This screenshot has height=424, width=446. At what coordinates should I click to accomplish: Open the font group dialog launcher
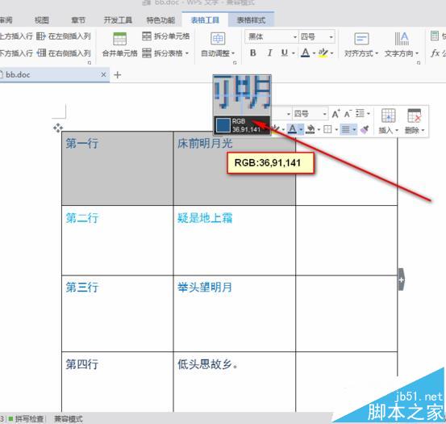(235, 63)
